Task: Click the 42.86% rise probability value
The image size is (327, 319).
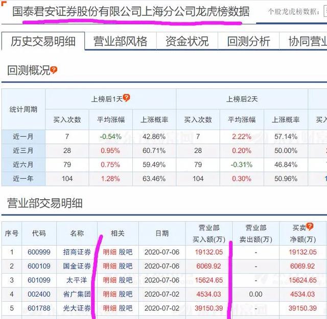Action: (x=154, y=137)
